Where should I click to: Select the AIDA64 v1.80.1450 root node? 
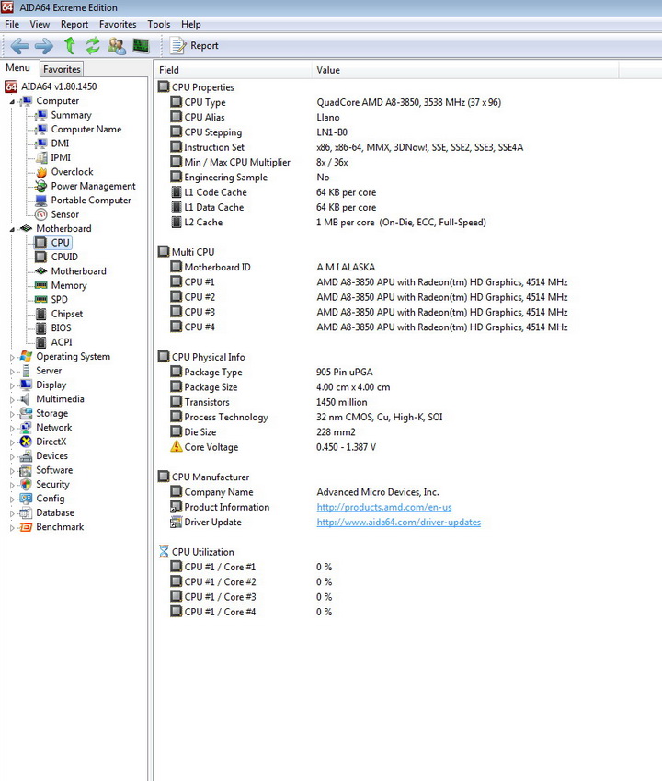pos(59,86)
